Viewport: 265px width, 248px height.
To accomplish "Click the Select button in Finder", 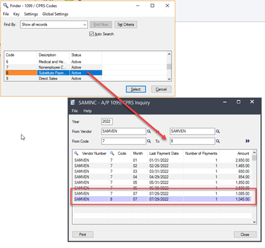I will click(135, 89).
